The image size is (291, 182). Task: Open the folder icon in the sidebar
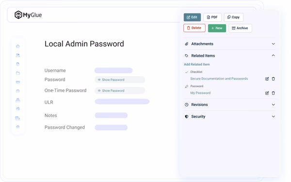click(18, 73)
